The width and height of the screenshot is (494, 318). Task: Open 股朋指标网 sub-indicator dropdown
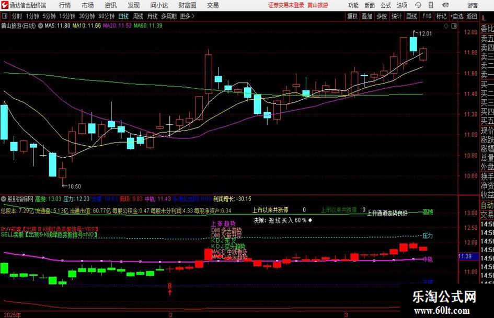(x=4, y=199)
